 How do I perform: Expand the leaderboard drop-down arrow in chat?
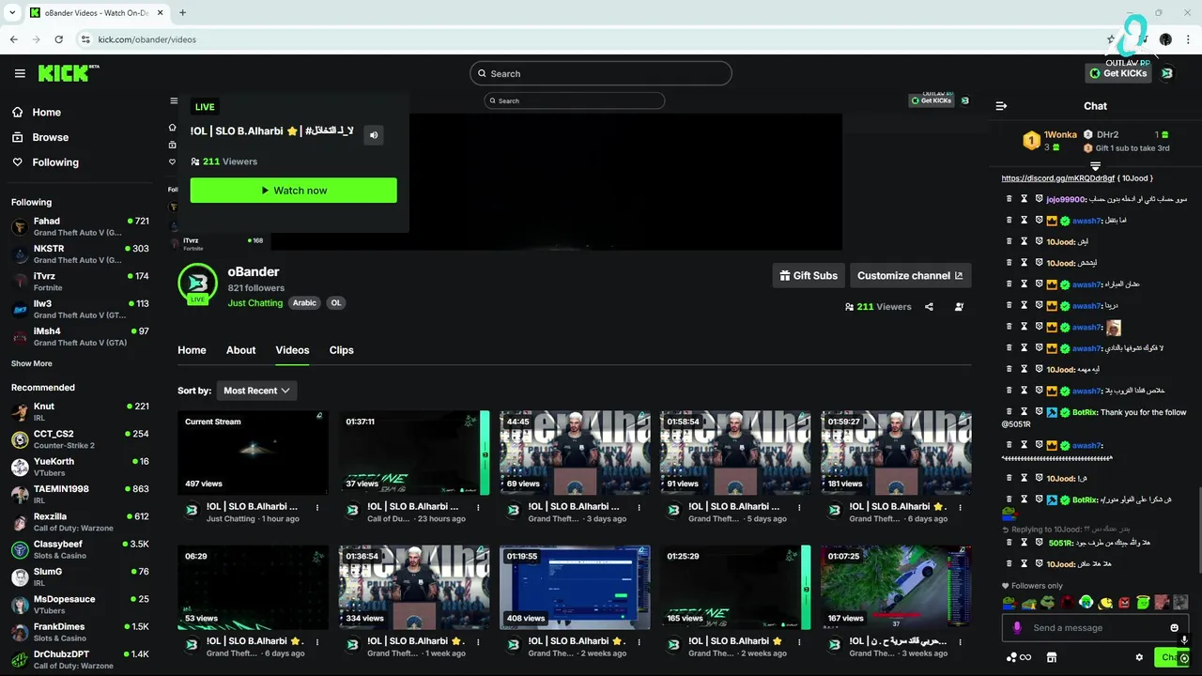[1095, 166]
